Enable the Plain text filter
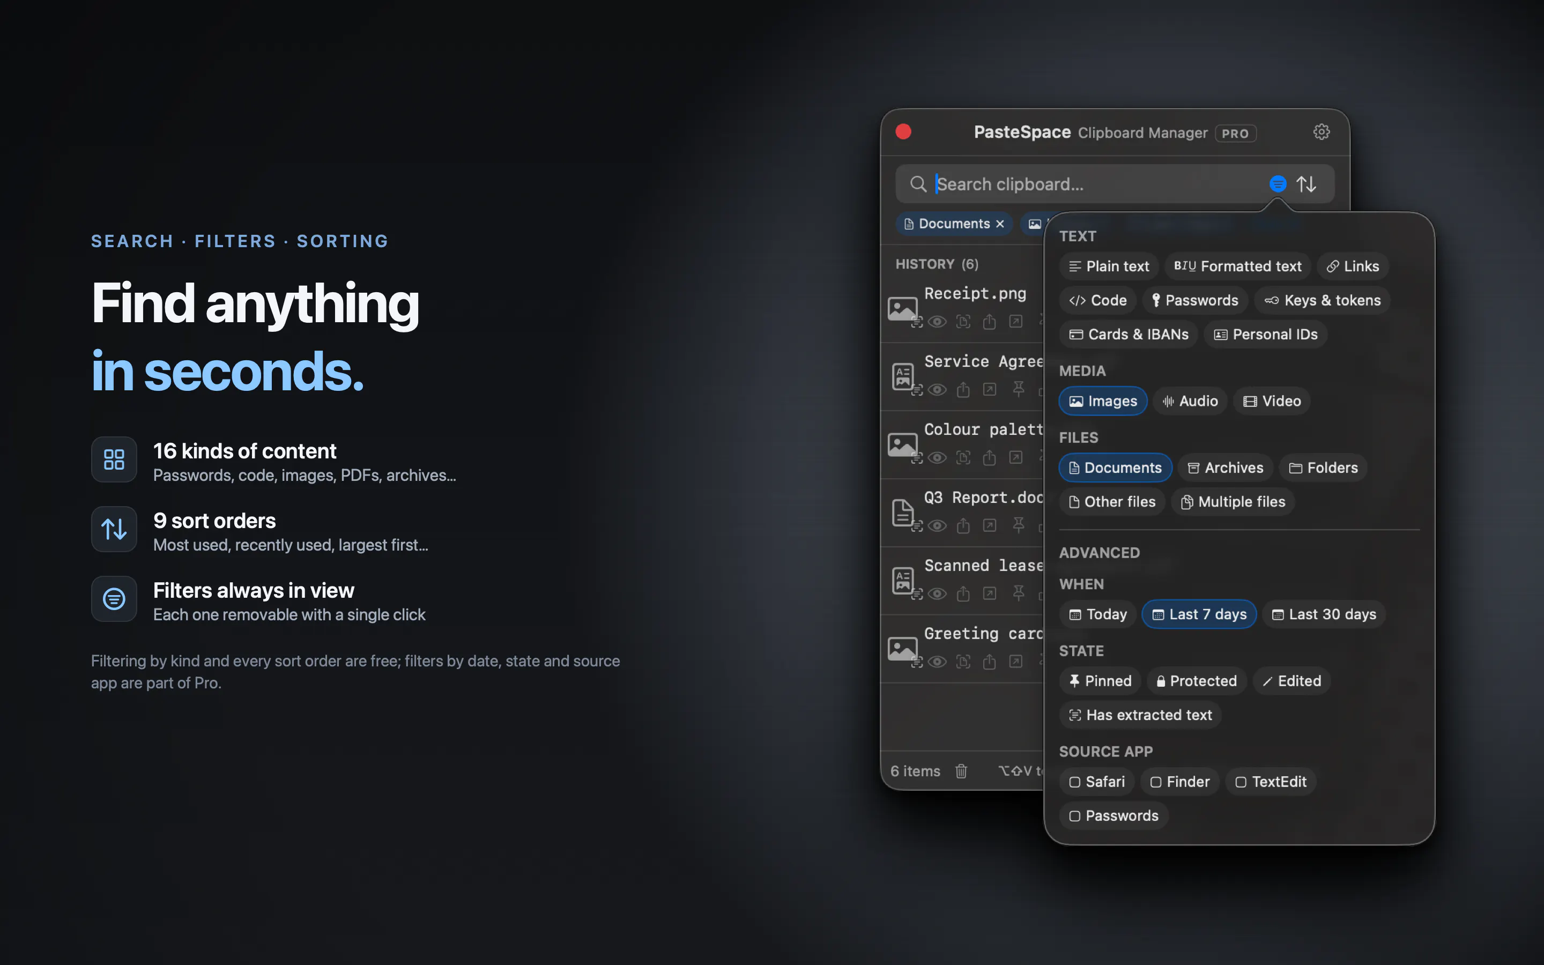Viewport: 1544px width, 965px height. [x=1109, y=266]
